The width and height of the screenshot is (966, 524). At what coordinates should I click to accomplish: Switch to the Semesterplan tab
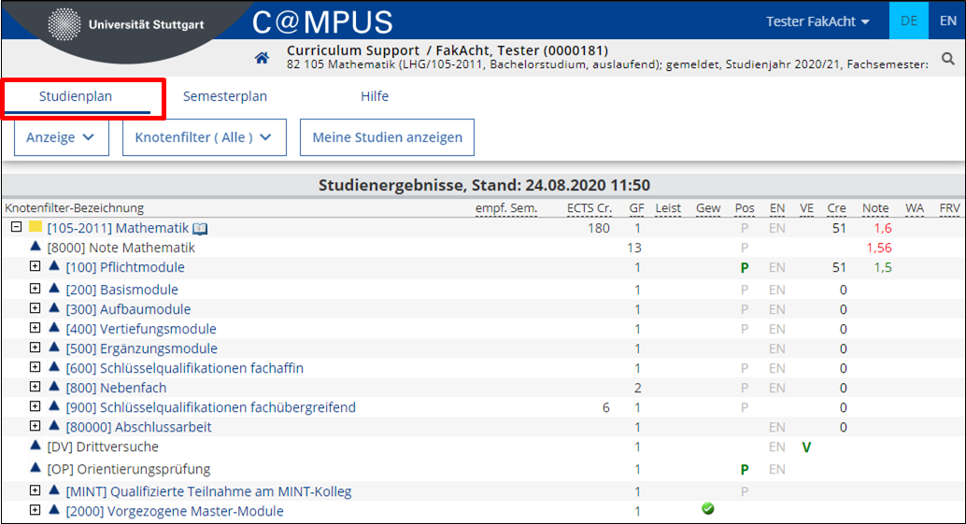click(225, 96)
